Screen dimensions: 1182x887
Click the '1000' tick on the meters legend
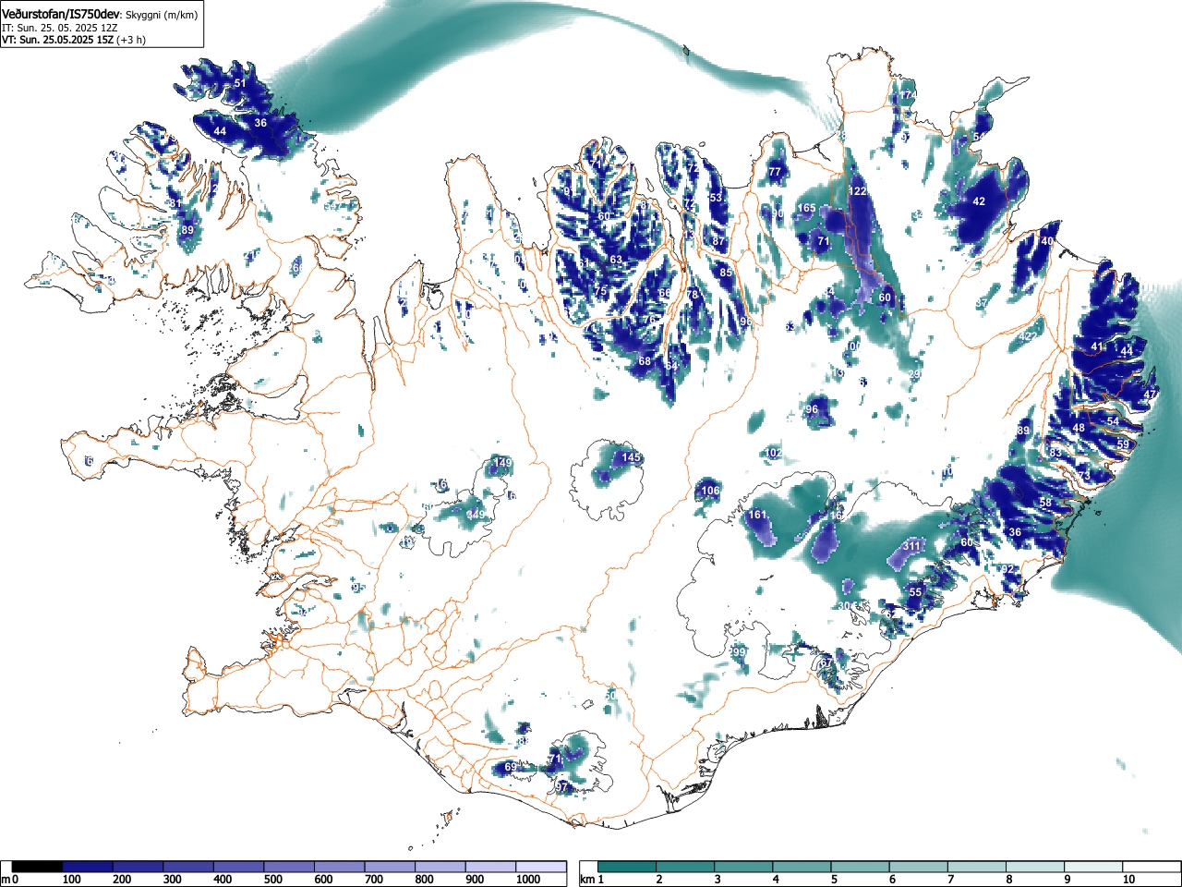(528, 880)
